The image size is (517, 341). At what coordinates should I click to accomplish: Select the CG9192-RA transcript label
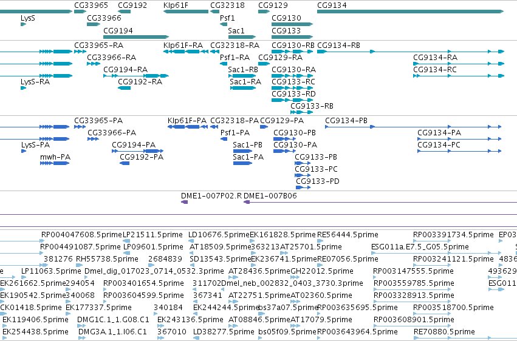[140, 82]
